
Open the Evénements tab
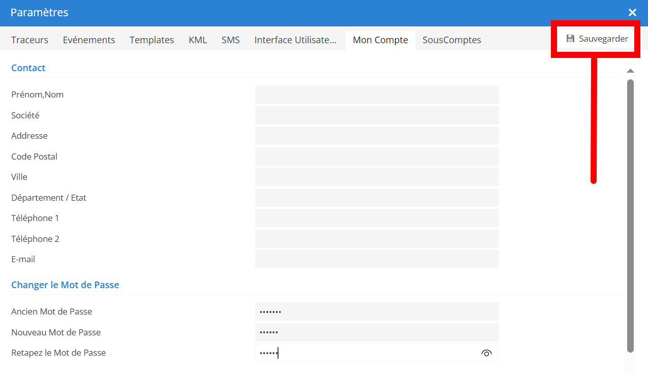(x=89, y=40)
